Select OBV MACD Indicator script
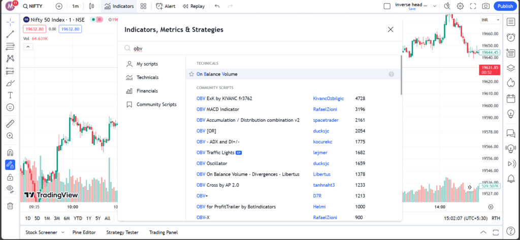 218,110
